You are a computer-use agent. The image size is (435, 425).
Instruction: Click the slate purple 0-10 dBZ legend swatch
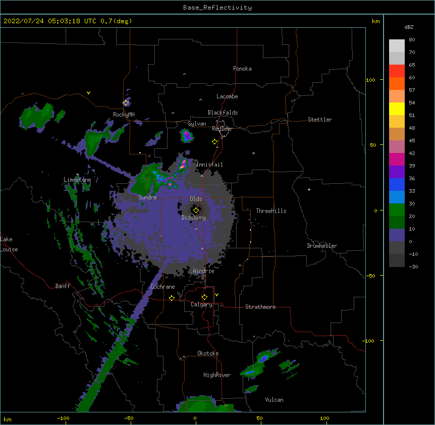click(397, 235)
